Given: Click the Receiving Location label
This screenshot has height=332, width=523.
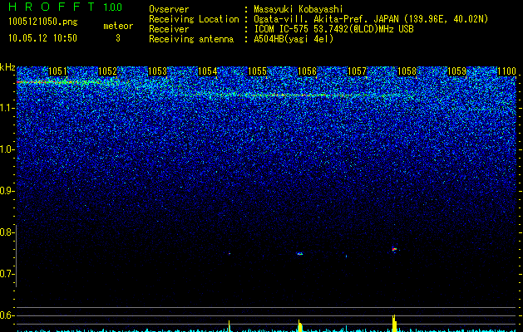Looking at the screenshot, I should click(x=194, y=19).
